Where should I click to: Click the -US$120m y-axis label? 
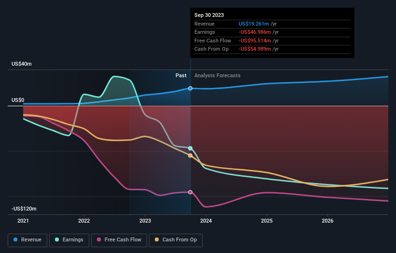pyautogui.click(x=24, y=209)
